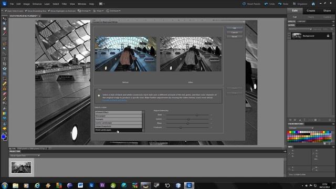Select the Eraser tool in toolbox
The height and width of the screenshot is (189, 336).
click(4, 94)
